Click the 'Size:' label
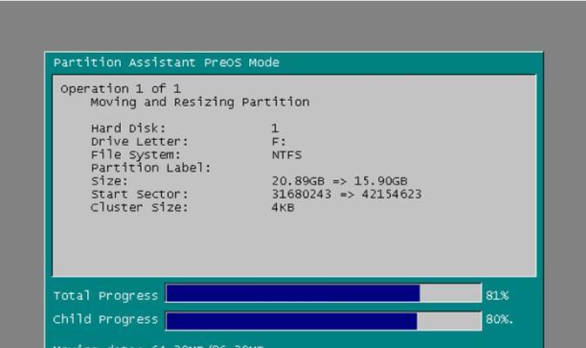The width and height of the screenshot is (586, 348). 110,181
